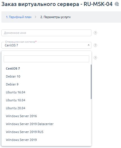Collapse the Операционная система dropdown arrow

[x=89, y=45]
